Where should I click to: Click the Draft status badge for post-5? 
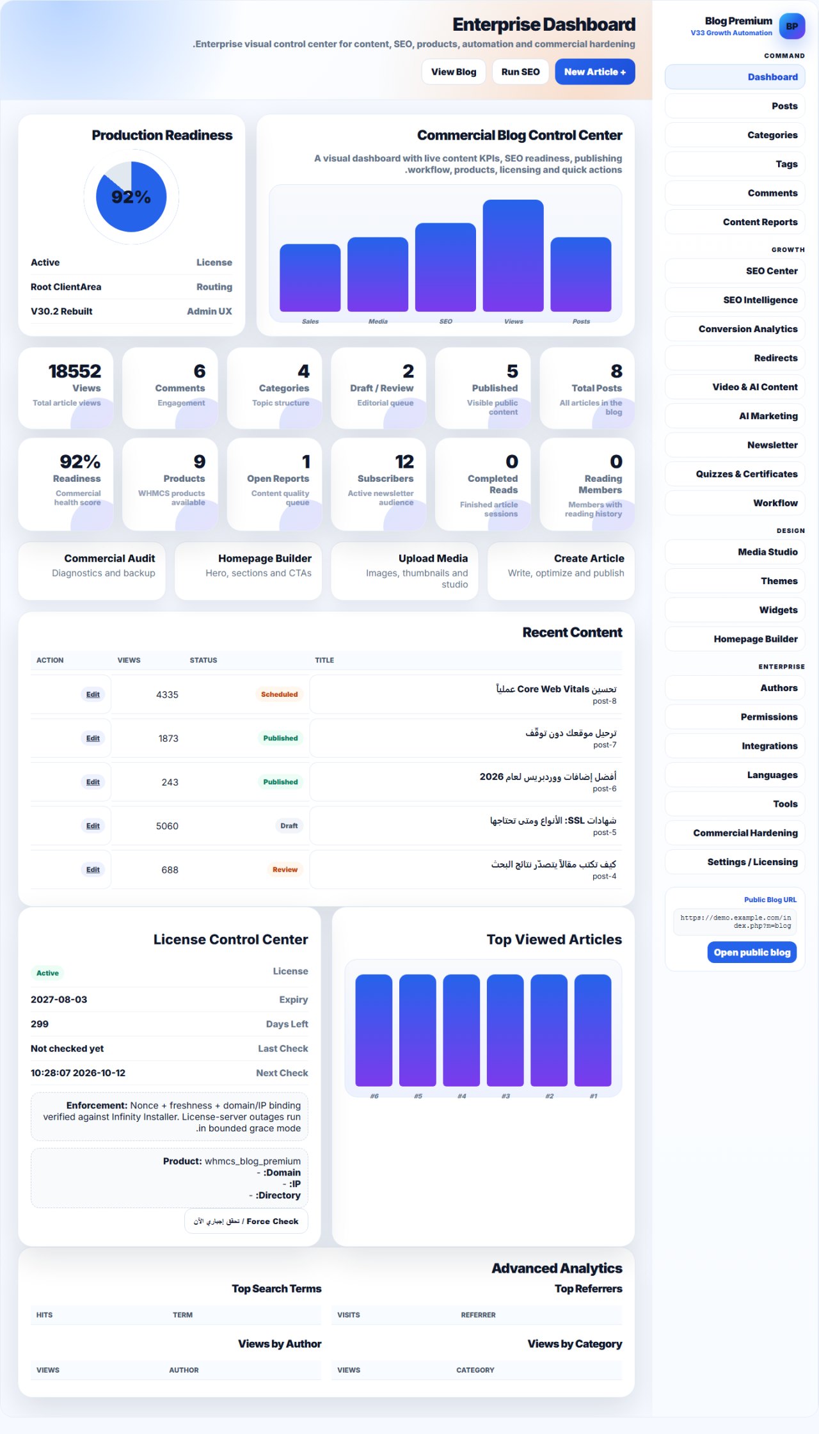point(289,825)
